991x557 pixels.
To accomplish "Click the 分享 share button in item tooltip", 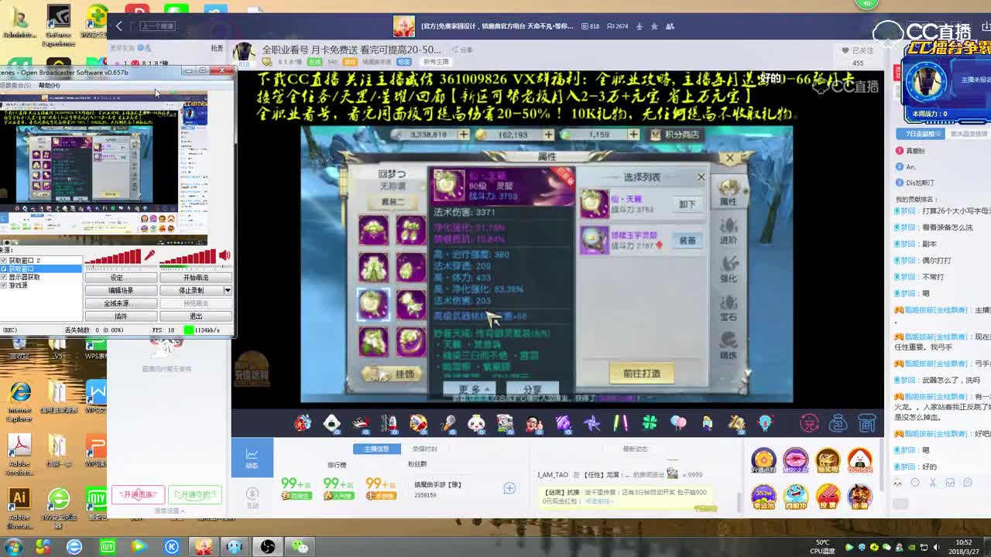I will (533, 389).
